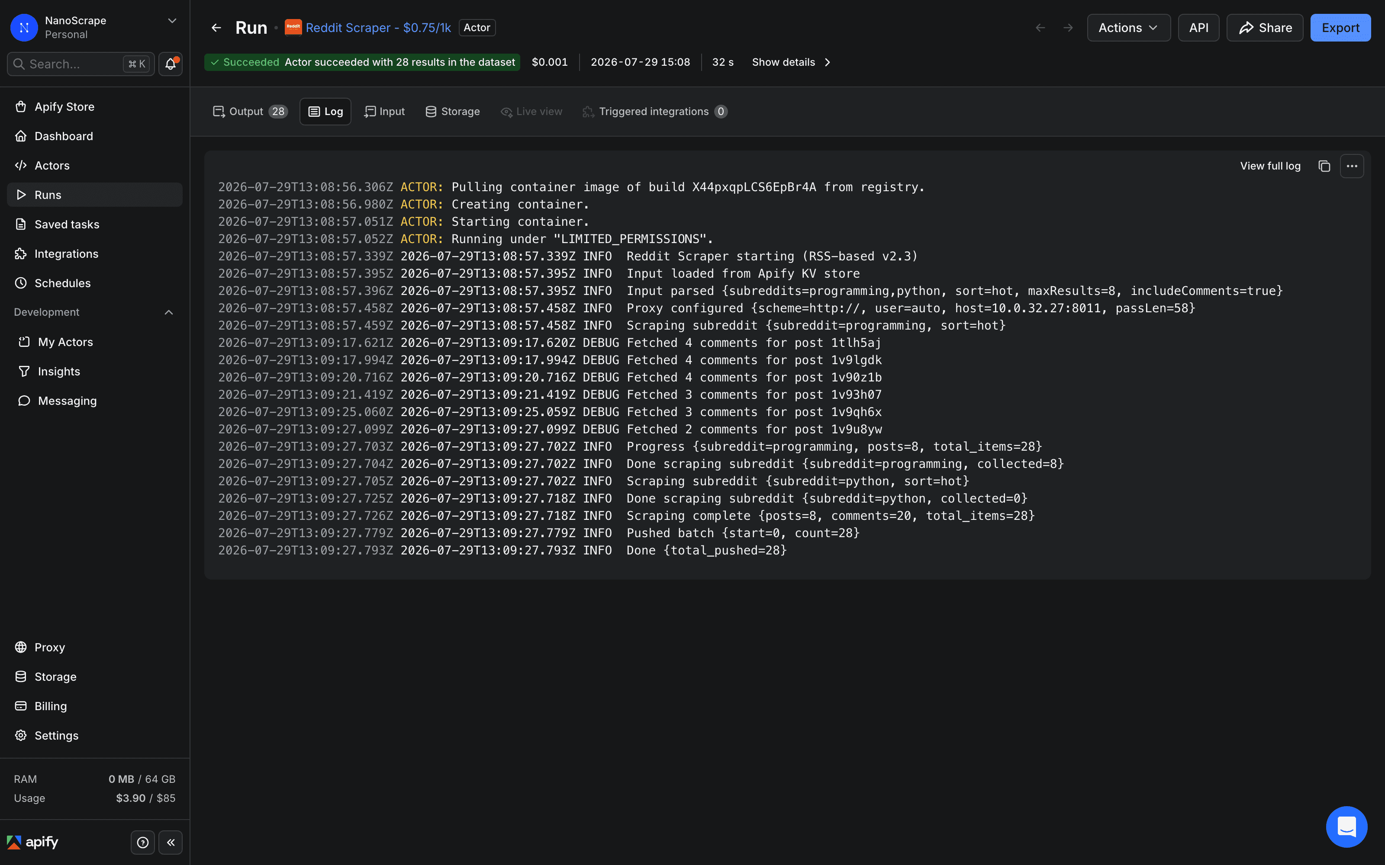Select the Log tab

325,112
